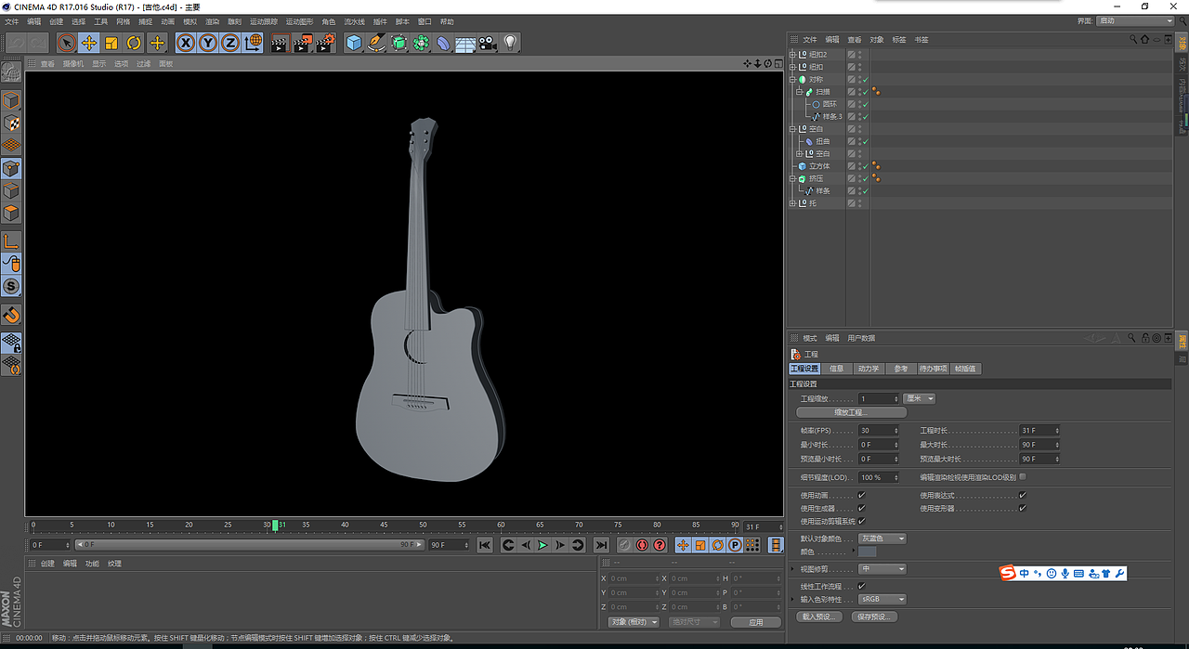This screenshot has width=1189, height=649.
Task: Open the 厘米 unit dropdown
Action: pos(919,398)
